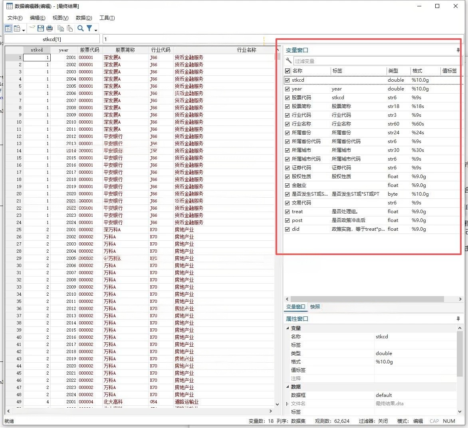Expand the 文件名 property row

tap(288, 404)
